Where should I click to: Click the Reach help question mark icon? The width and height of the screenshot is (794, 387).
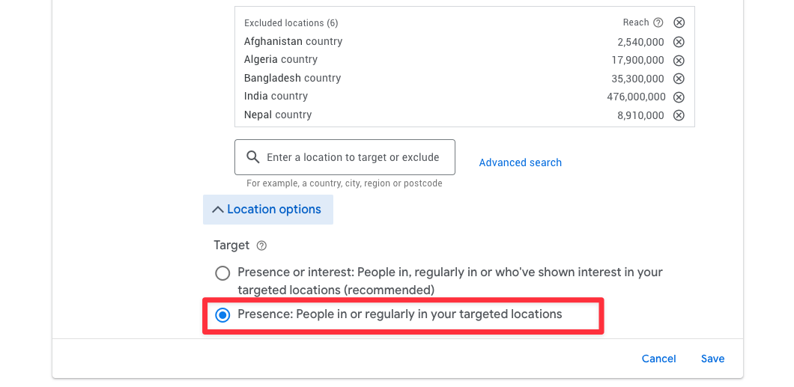pos(658,22)
